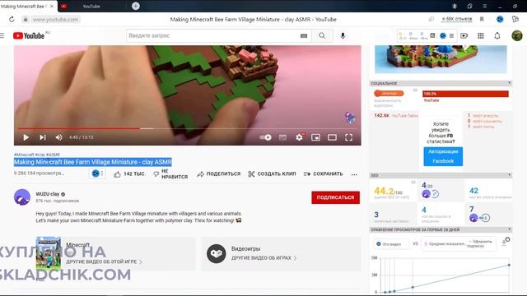The height and width of the screenshot is (296, 527).
Task: Toggle subtitles in the video player
Action: pyautogui.click(x=282, y=137)
